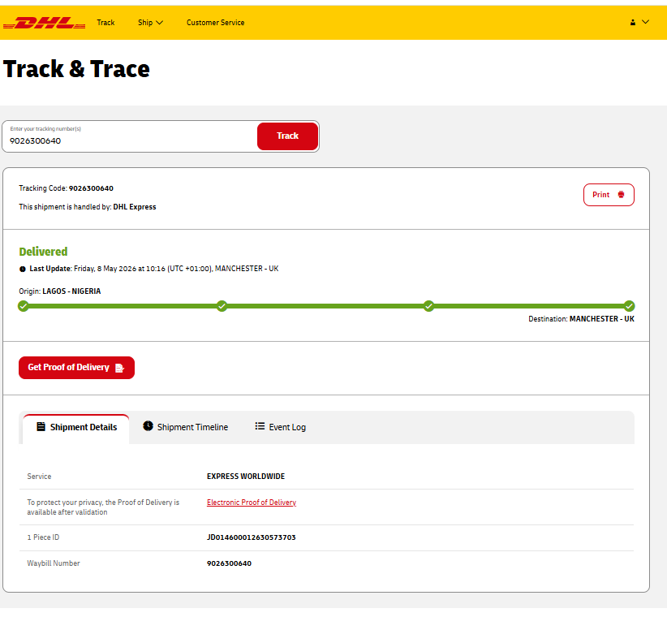Click Get Proof of Delivery button
Viewport: 667px width, 617px height.
click(76, 368)
